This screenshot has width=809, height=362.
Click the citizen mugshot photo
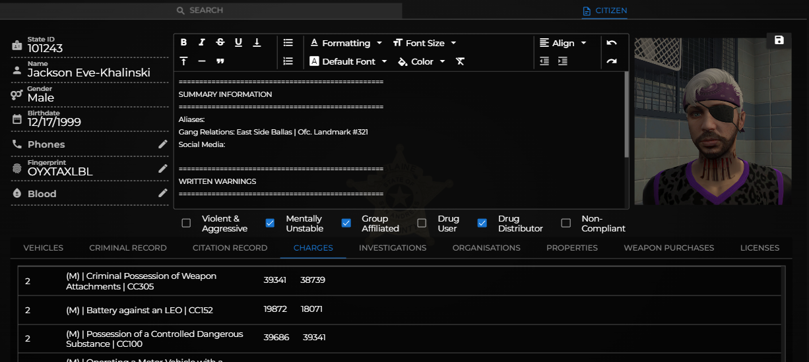713,121
